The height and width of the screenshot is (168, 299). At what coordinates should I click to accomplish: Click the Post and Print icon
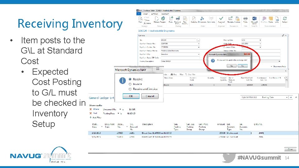(x=178, y=20)
